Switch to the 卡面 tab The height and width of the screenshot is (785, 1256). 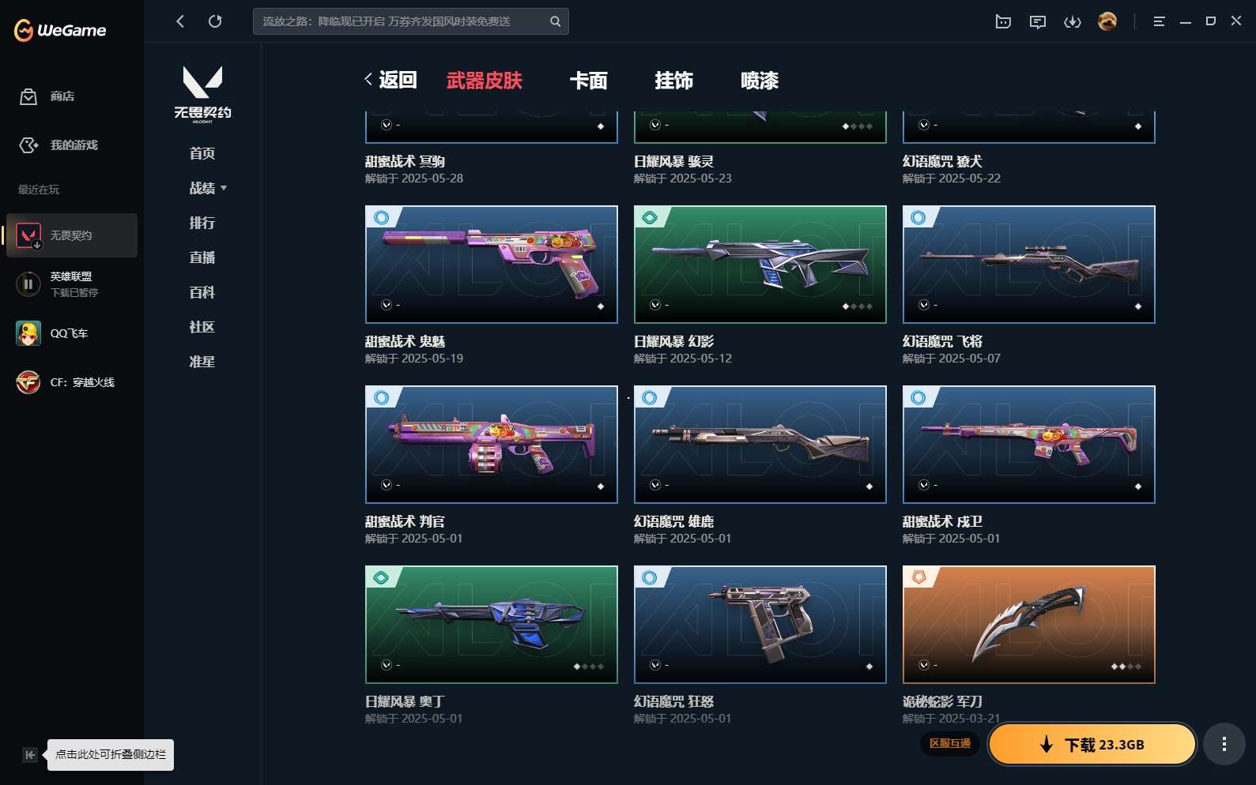click(x=589, y=81)
